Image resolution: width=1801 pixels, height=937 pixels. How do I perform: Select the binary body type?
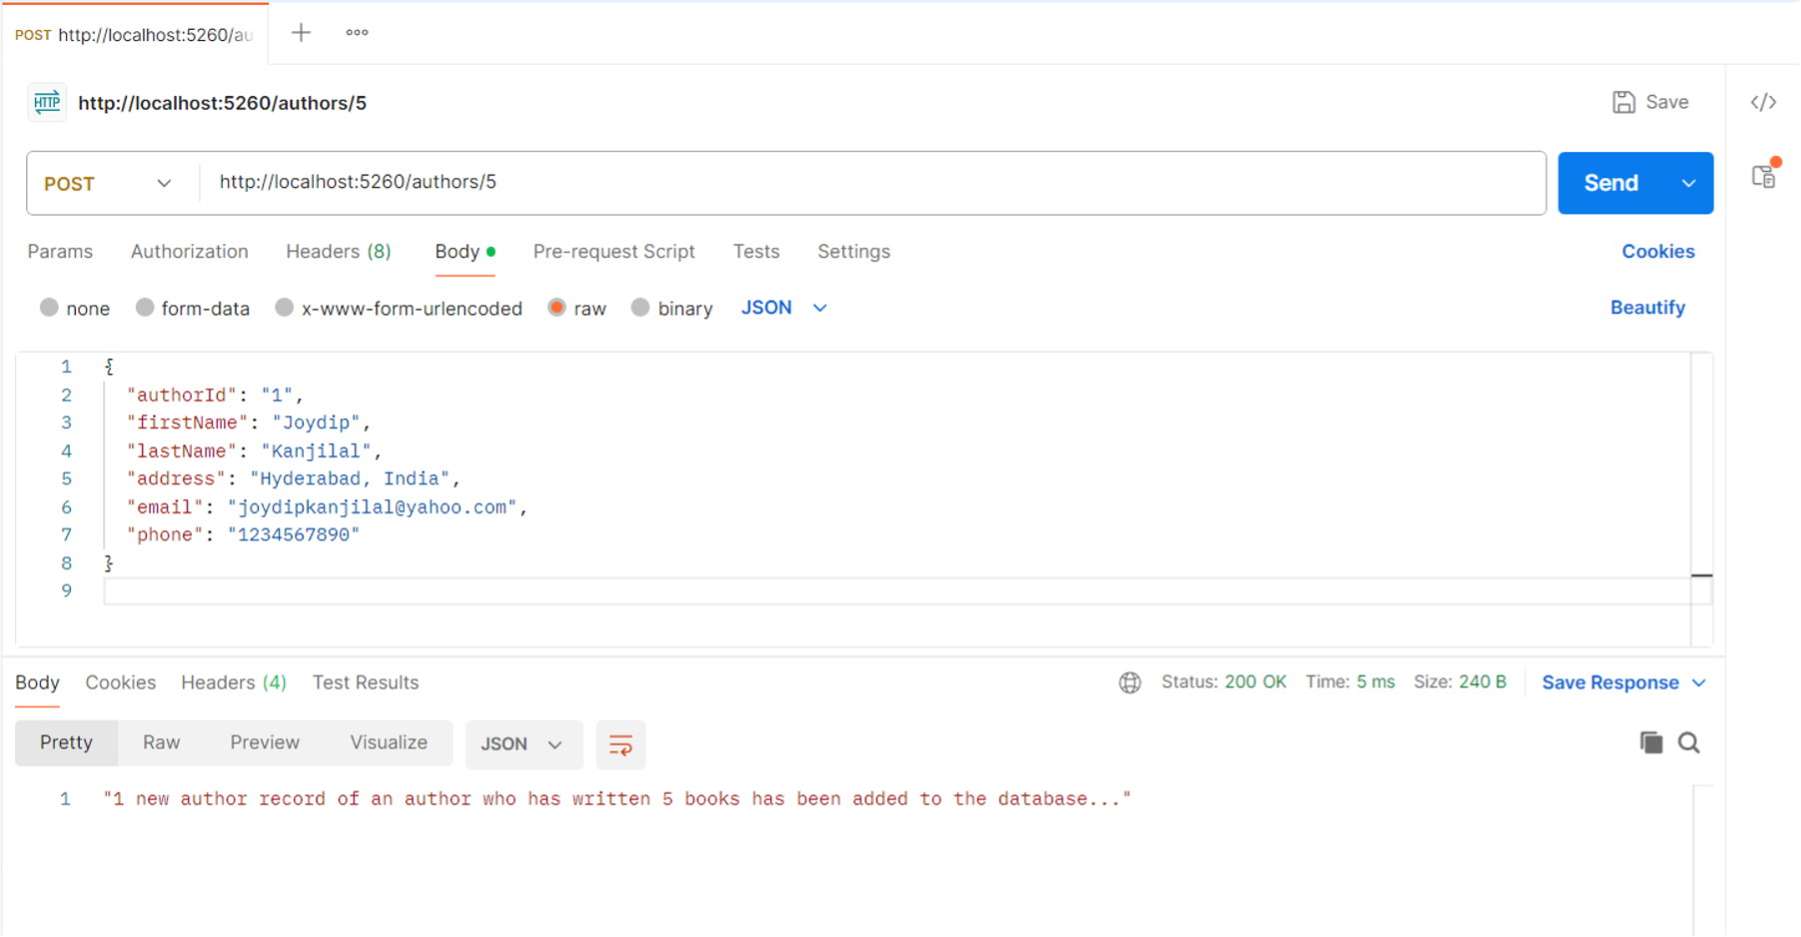pos(639,308)
